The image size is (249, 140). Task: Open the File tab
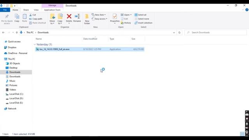pyautogui.click(x=5, y=10)
